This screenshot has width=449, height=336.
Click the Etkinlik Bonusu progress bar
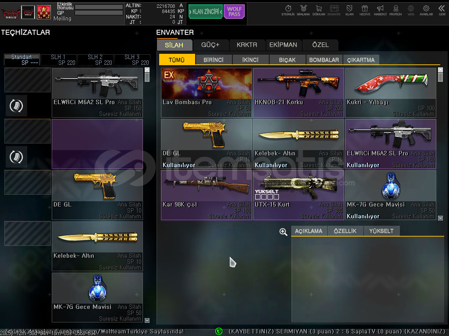99,7
